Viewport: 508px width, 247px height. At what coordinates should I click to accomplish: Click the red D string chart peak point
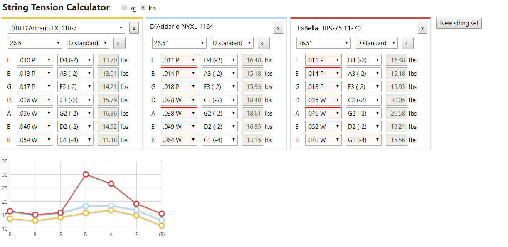[x=86, y=174]
